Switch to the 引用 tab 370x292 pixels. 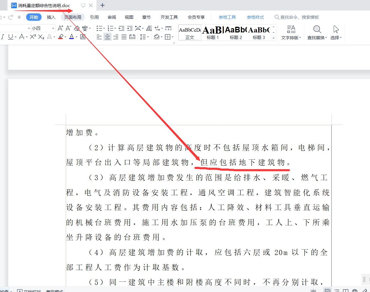(x=94, y=17)
